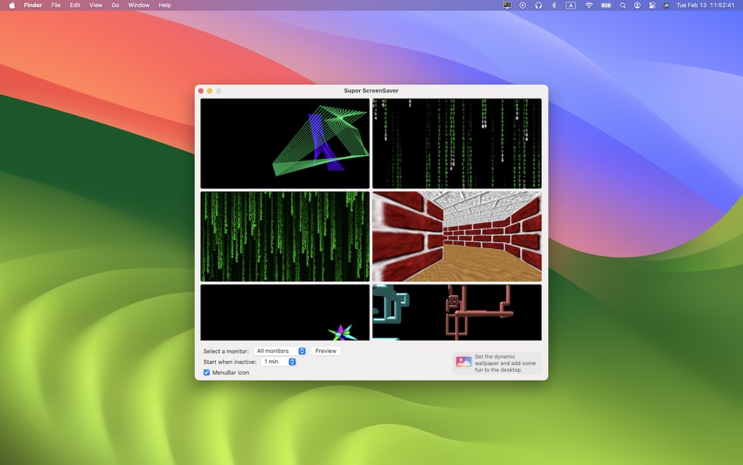The image size is (743, 465).
Task: Open the Apple menu
Action: click(12, 5)
